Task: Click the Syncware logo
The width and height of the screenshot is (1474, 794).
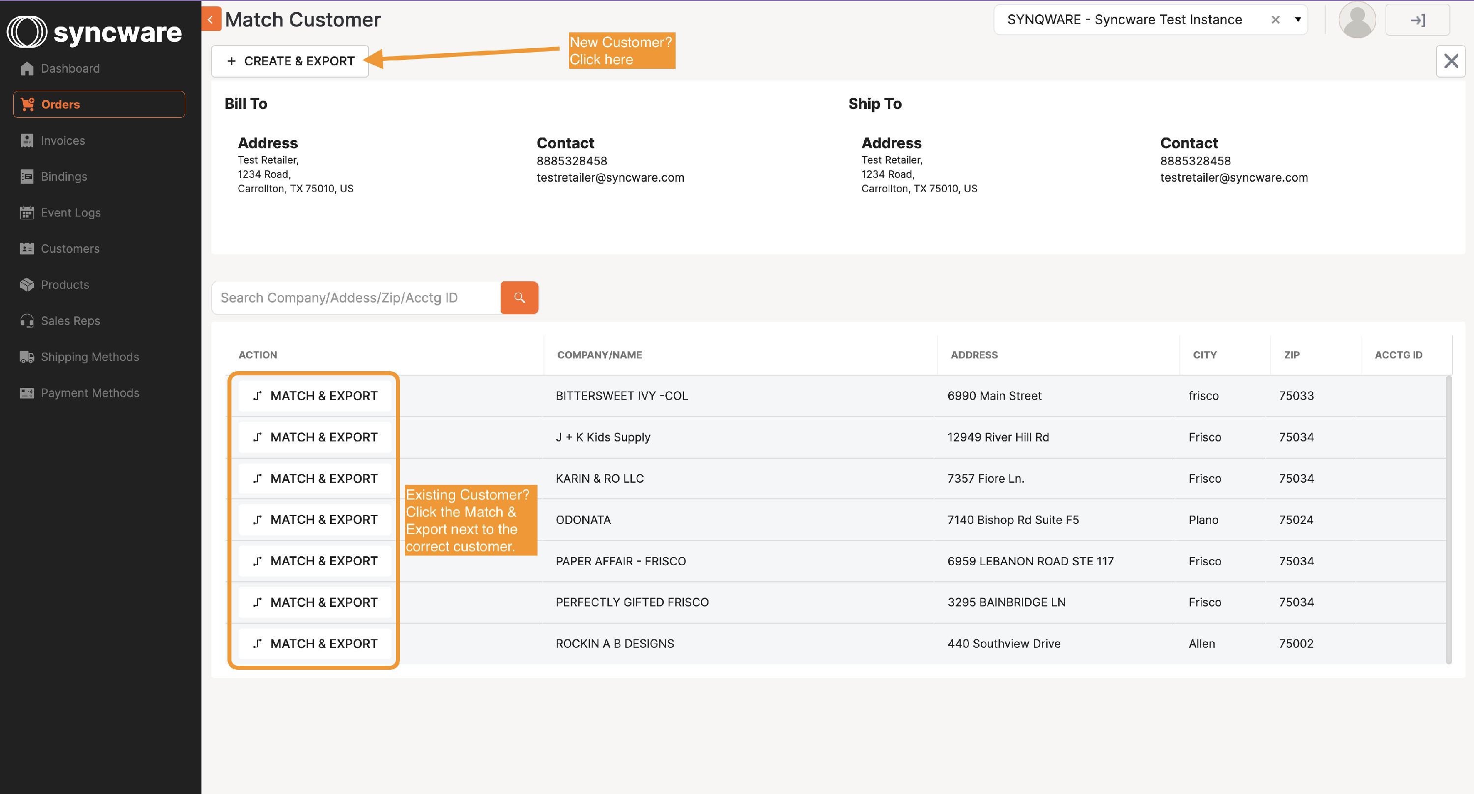Action: click(x=94, y=32)
